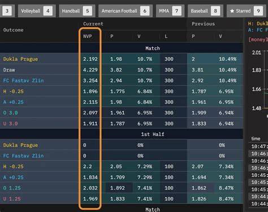The image size is (268, 212).
Task: Click current price 3.82 for Draw
Action: (x=116, y=70)
